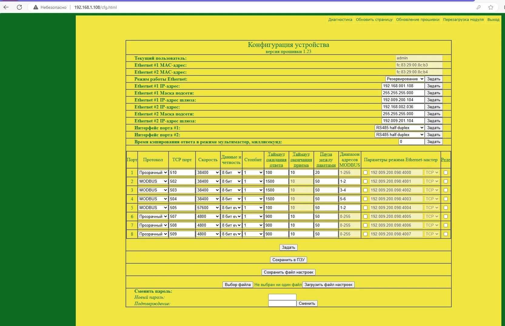Open the stop bit dropdown for port 4

(253, 199)
